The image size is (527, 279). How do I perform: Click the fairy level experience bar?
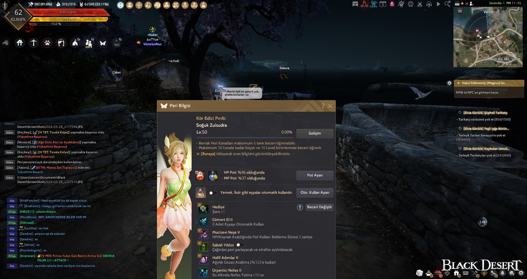coord(244,137)
